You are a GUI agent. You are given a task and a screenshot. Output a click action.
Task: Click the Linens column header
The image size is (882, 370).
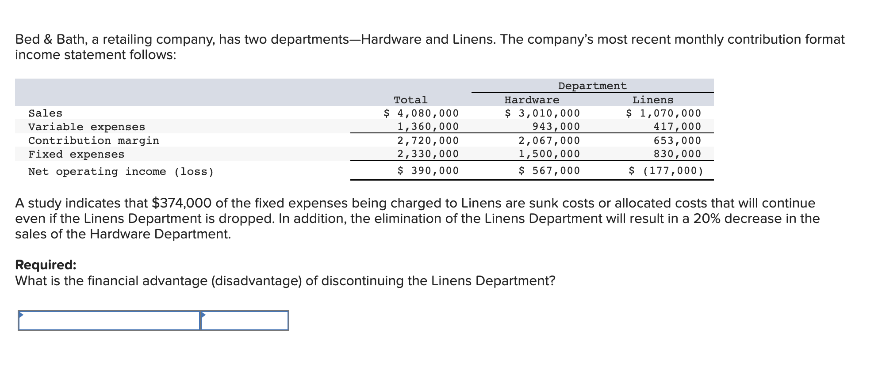(653, 100)
